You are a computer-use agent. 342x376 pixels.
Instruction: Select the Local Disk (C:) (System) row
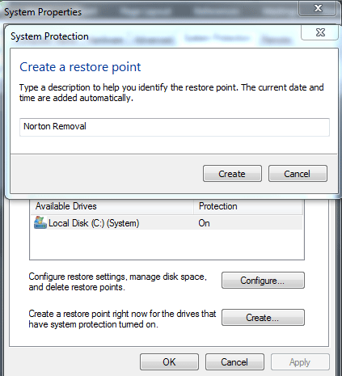(x=167, y=223)
